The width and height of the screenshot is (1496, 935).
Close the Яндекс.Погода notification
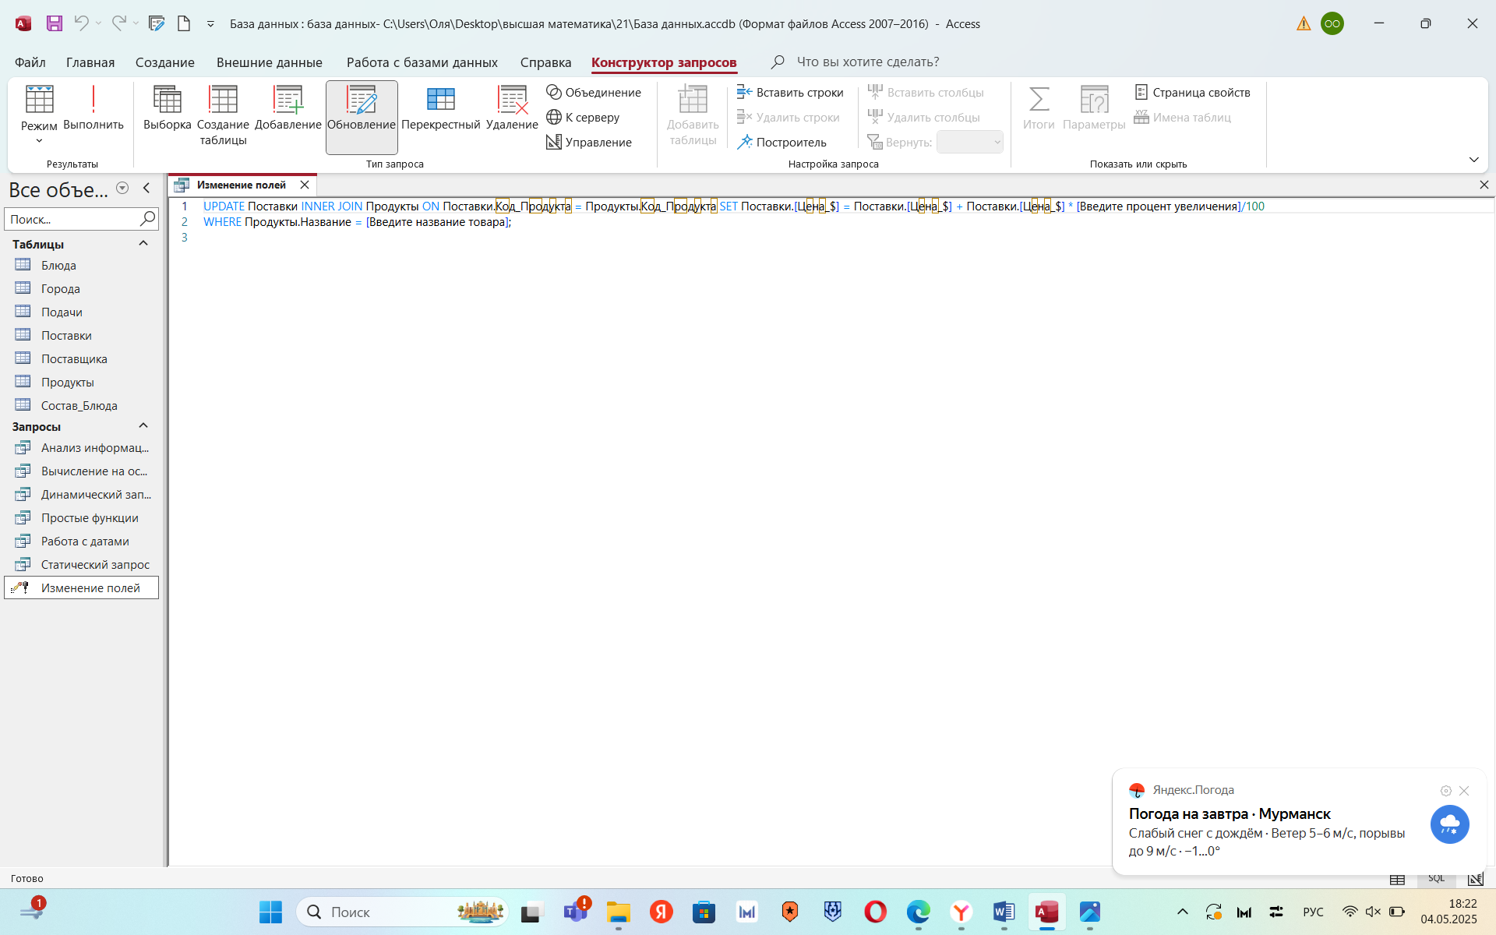(x=1464, y=790)
